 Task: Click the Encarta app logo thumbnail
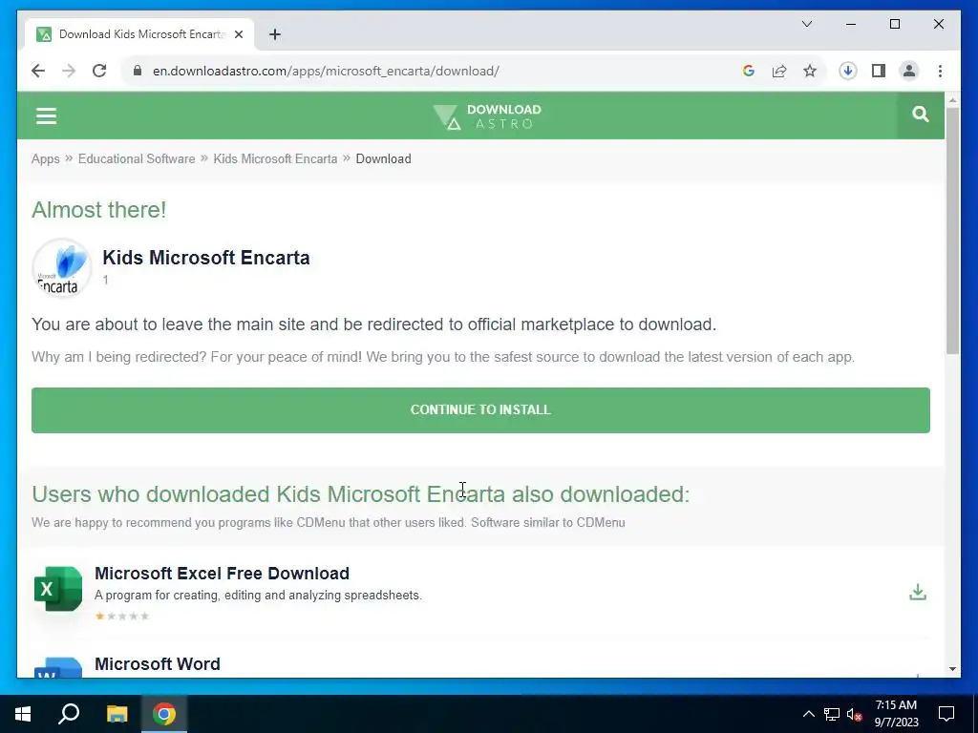pos(62,268)
